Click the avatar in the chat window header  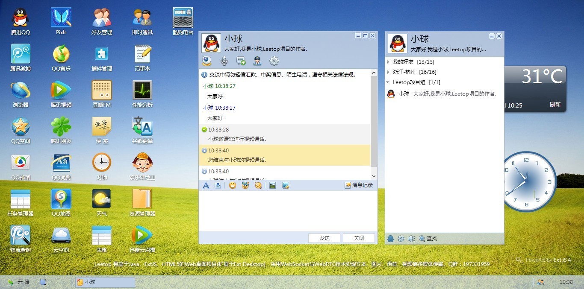211,44
